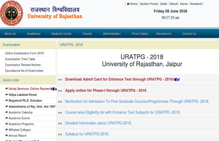Click the arrow icon beside Academic Calendar
The width and height of the screenshot is (219, 141).
pyautogui.click(x=6, y=112)
